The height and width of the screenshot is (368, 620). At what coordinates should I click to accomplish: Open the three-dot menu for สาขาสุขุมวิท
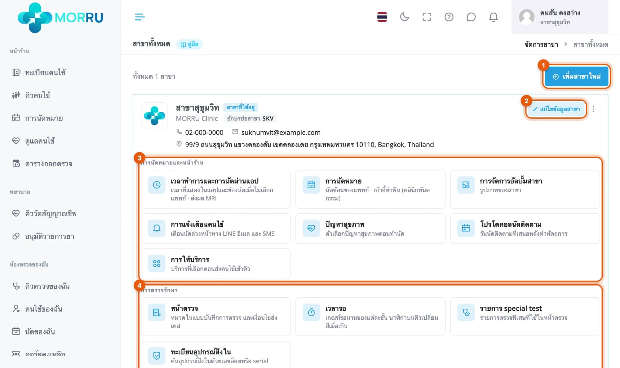(593, 109)
